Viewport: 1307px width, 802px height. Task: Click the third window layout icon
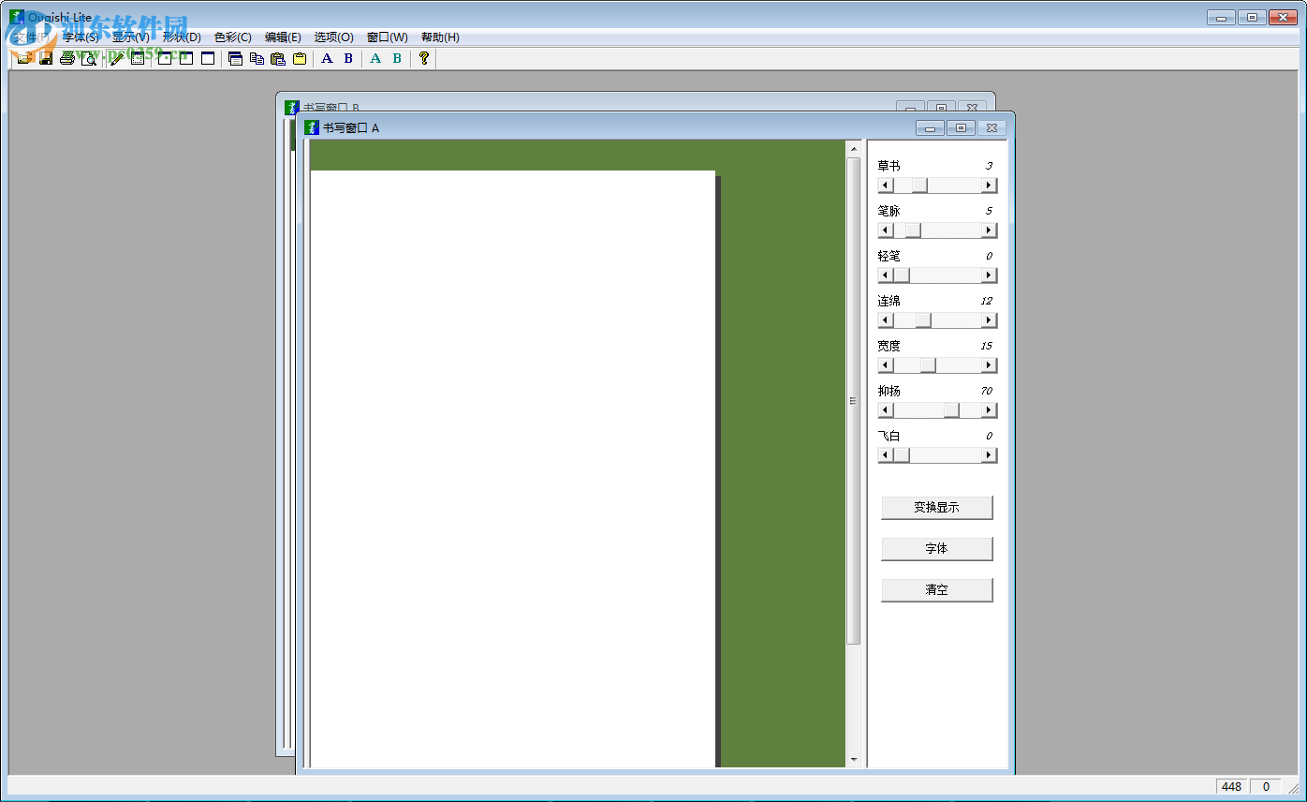pos(208,59)
